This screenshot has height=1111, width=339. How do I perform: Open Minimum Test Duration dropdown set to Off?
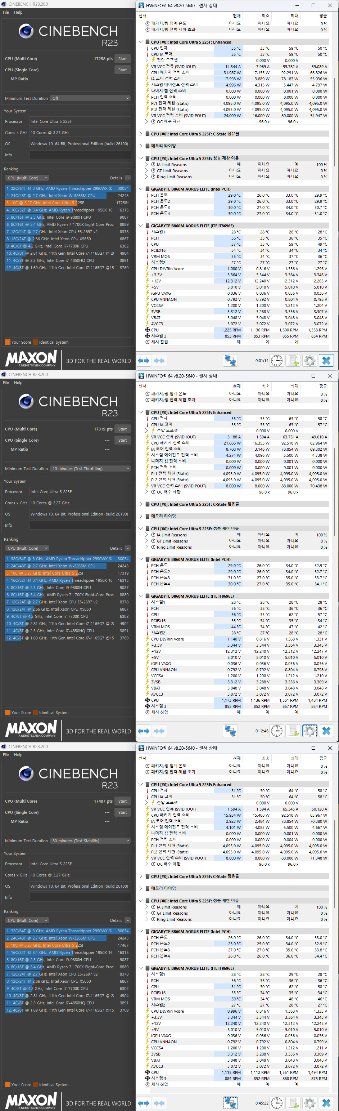pos(90,98)
